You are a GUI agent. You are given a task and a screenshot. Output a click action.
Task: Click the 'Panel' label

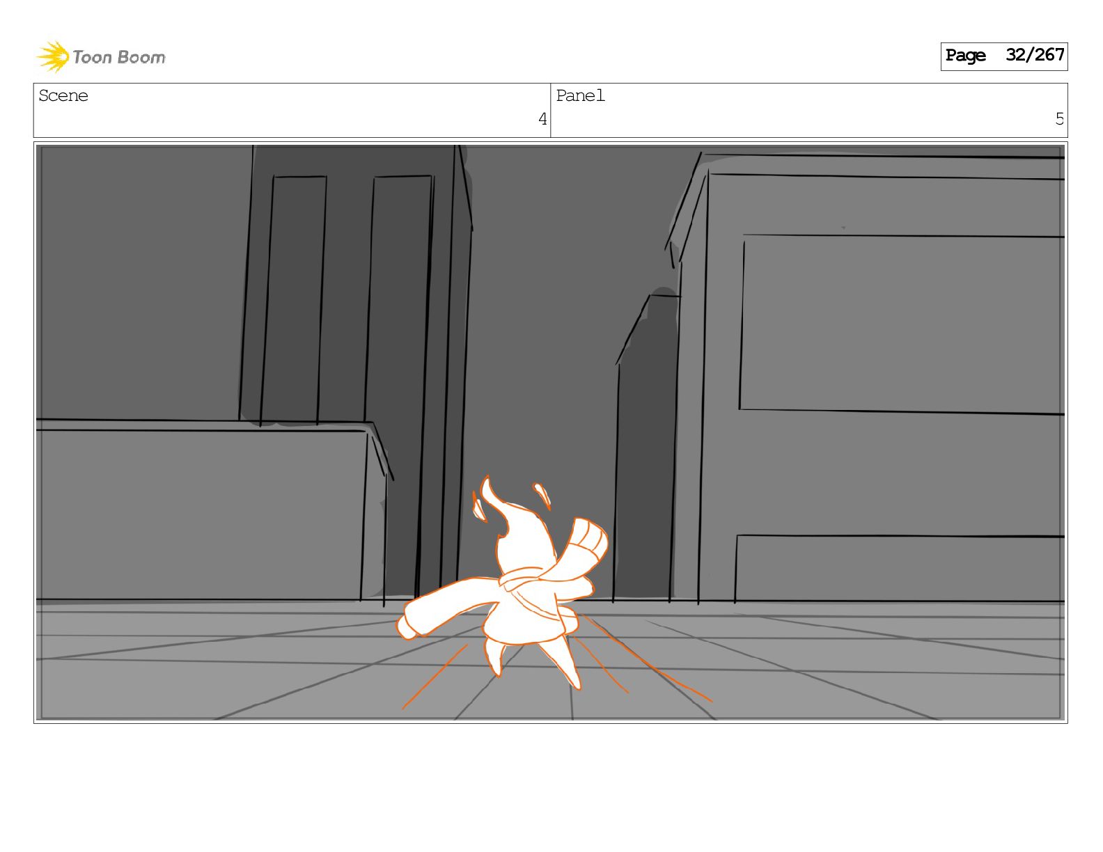[580, 95]
